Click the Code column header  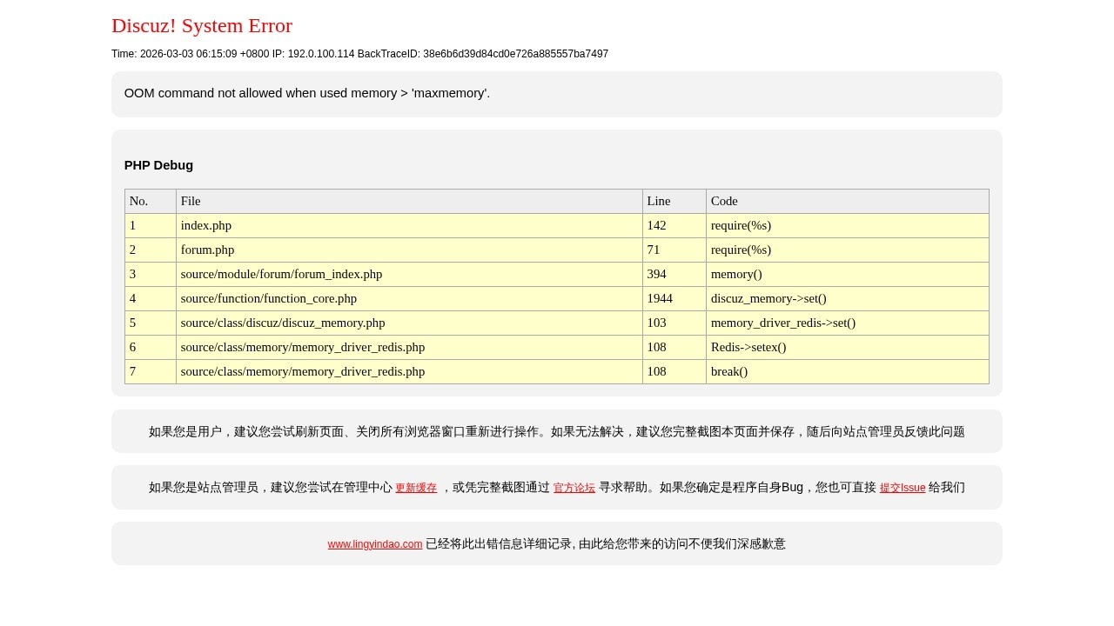(x=724, y=201)
